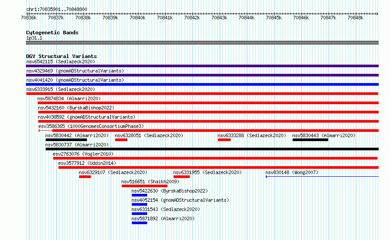Select the red nsv516651 variant bar
Screen dimensions: 391x240
[145, 186]
